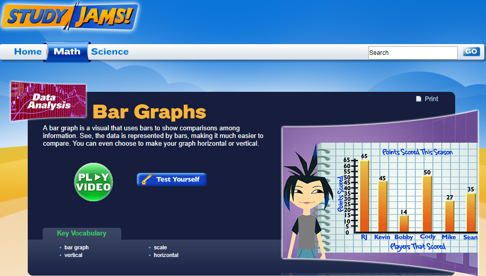Select the 'horizontal' vocabulary term
Screen dimensions: 486x276
(166, 255)
